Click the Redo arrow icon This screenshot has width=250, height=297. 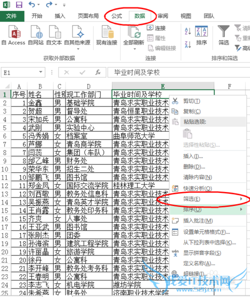49,4
